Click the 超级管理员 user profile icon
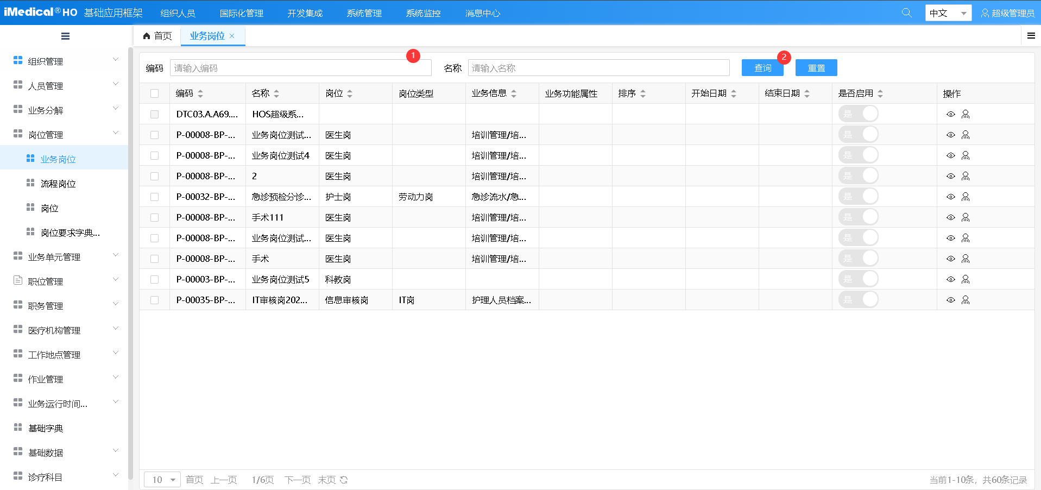Image resolution: width=1041 pixels, height=490 pixels. pyautogui.click(x=985, y=13)
